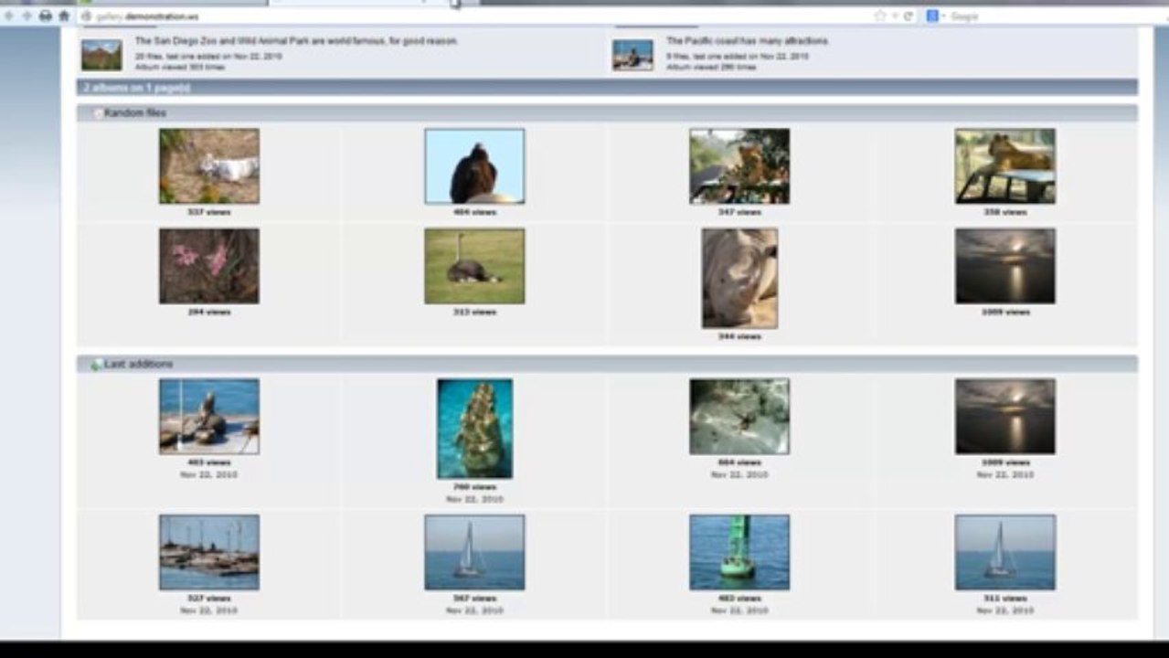
Task: Click the "2 albums on 1 page(s)" bar text
Action: pyautogui.click(x=136, y=88)
